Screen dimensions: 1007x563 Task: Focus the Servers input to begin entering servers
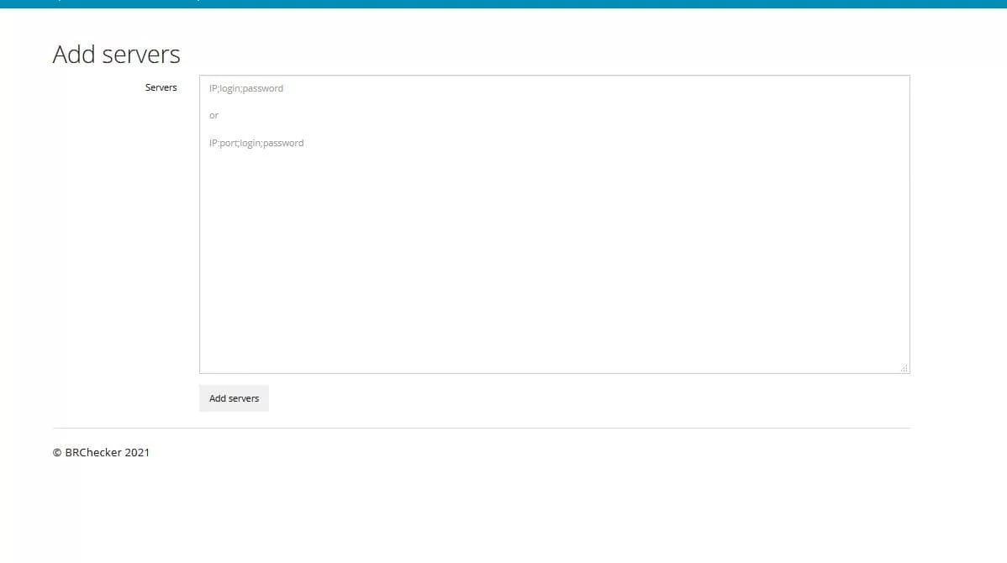555,223
